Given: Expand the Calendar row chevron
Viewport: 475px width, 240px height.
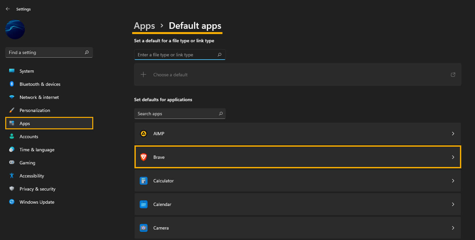Looking at the screenshot, I should pyautogui.click(x=453, y=204).
